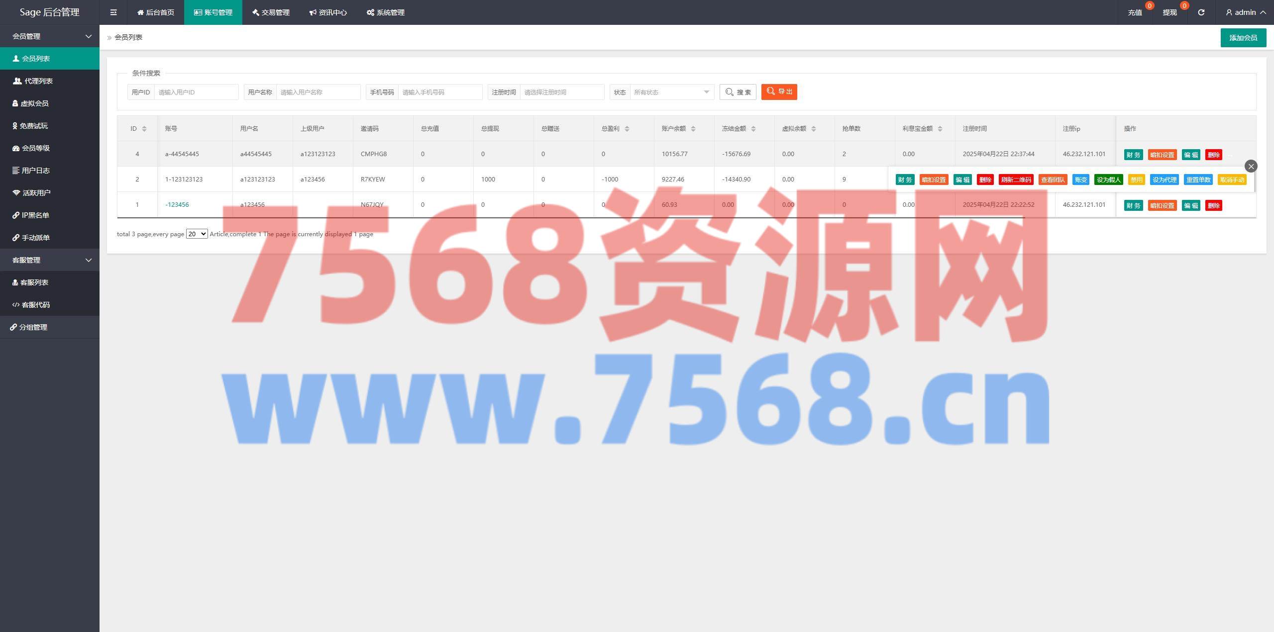Click the 用户ID input field

196,92
